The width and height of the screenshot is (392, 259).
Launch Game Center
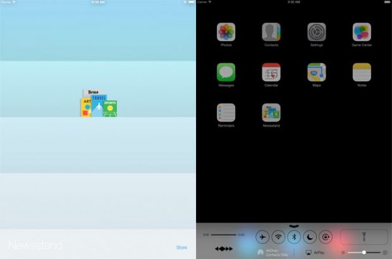(362, 32)
